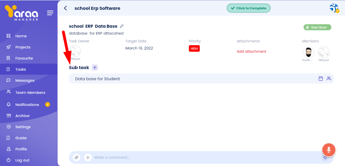Screen dimensions: 345x166
Task: Open calendar icon on Data base for Student
Action: point(321,78)
